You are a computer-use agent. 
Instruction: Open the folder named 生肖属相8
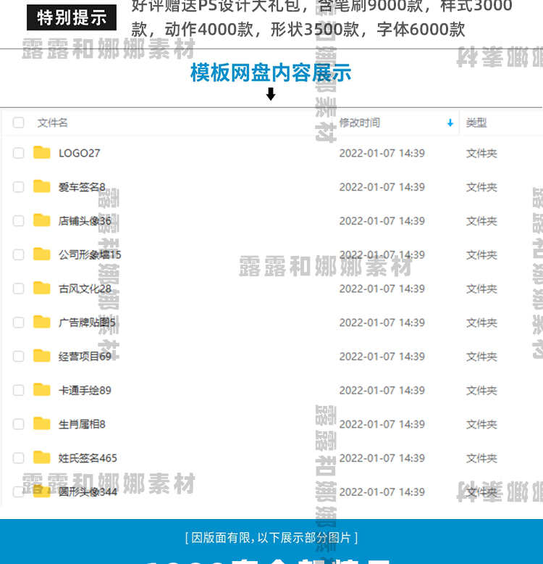point(82,424)
